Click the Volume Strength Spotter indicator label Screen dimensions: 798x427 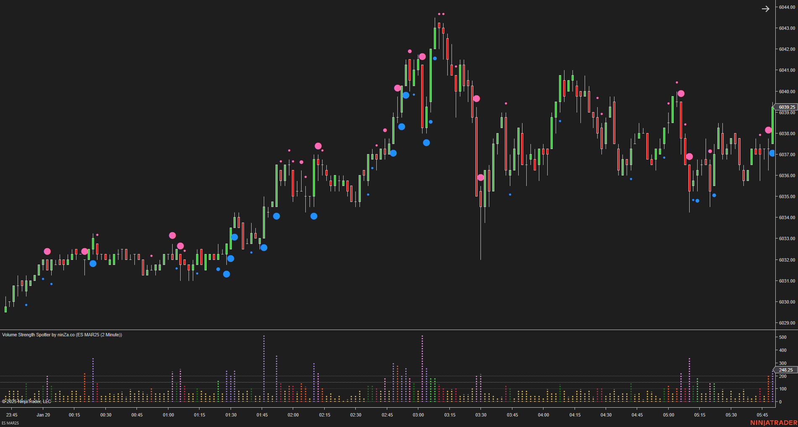pos(62,335)
